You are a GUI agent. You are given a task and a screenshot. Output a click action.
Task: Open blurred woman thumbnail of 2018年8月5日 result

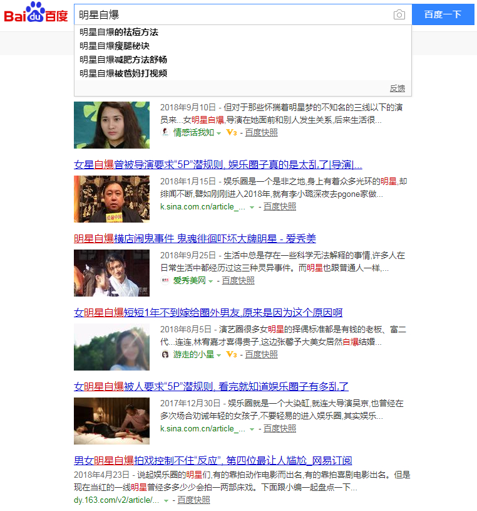[111, 347]
